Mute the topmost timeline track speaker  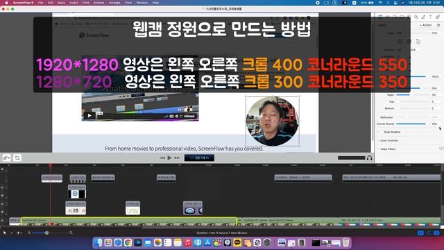pyautogui.click(x=2, y=169)
